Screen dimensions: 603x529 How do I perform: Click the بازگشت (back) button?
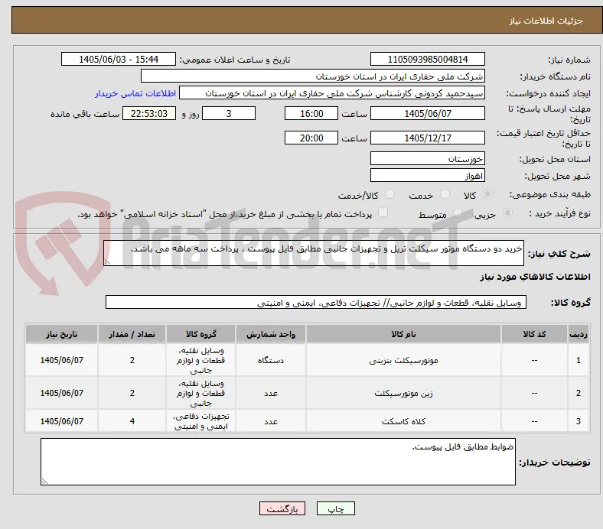282,508
